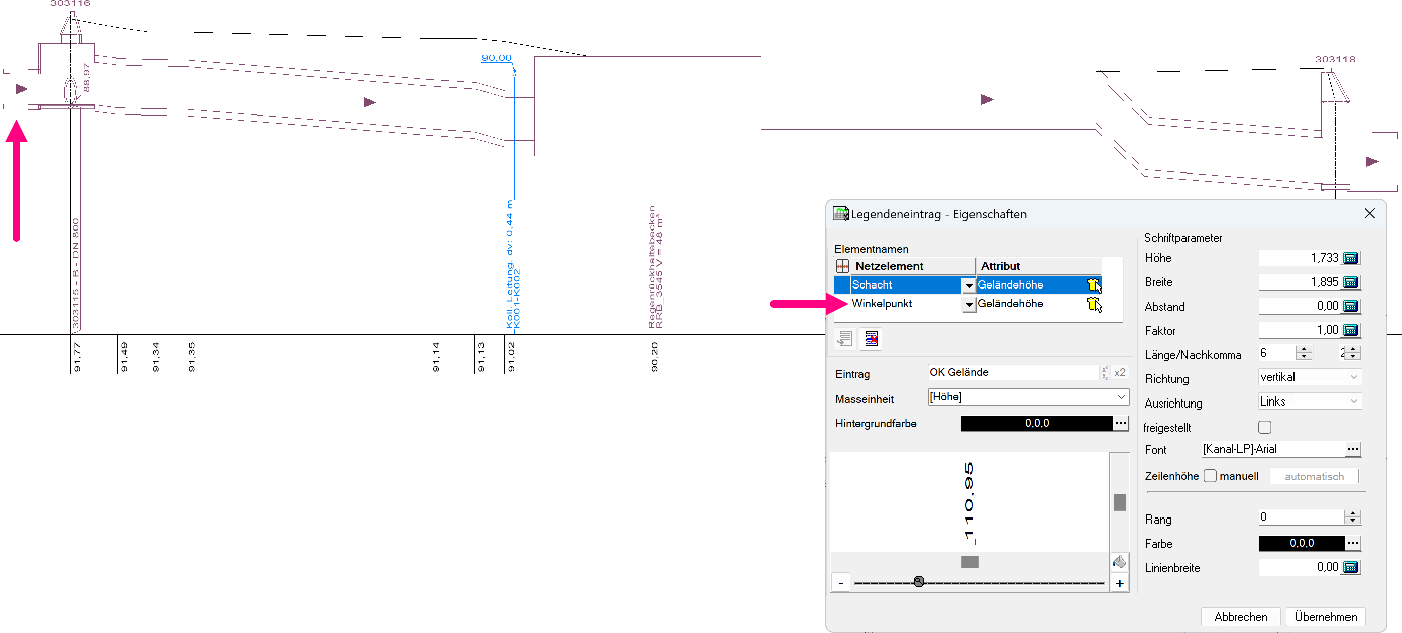1402x633 pixels.
Task: Click the calculator icon next to Faktor
Action: [1351, 331]
